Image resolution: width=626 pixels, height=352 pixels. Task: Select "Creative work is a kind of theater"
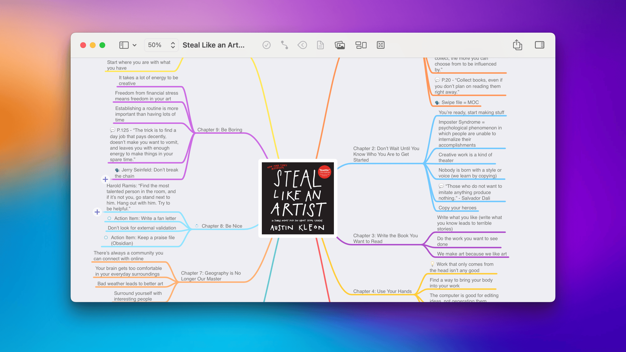(x=465, y=157)
